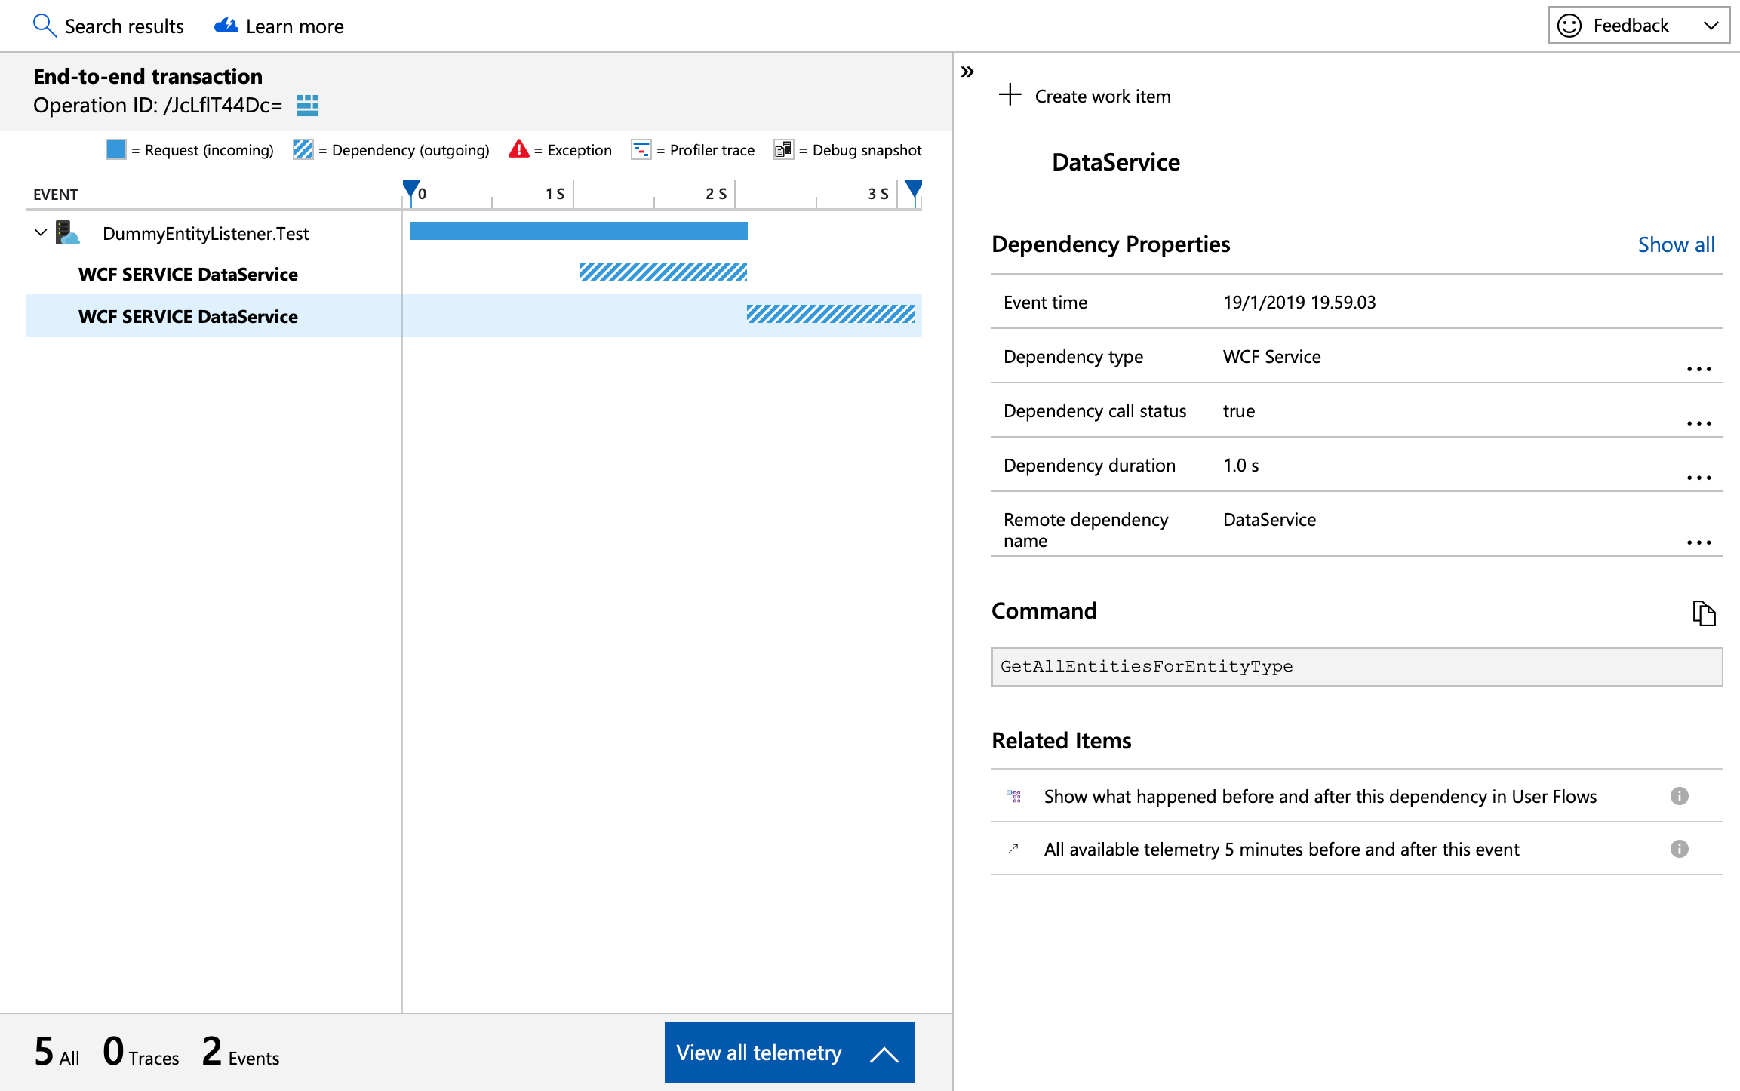The height and width of the screenshot is (1091, 1740).
Task: Open the Feedback dropdown arrow
Action: pos(1711,26)
